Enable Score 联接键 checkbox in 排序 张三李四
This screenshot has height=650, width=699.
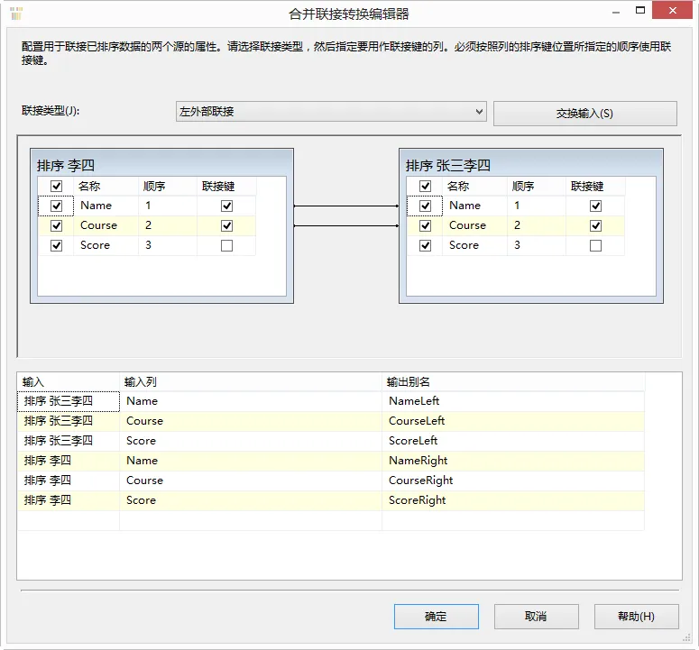pos(595,245)
